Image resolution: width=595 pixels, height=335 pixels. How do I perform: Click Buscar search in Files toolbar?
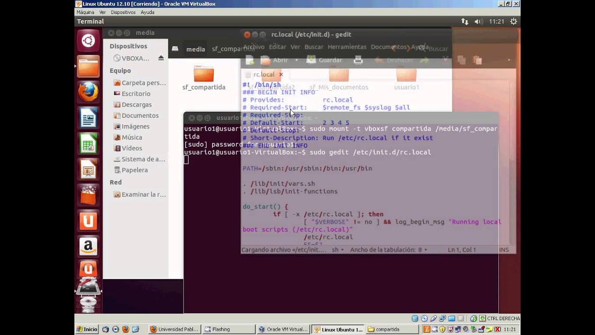(434, 49)
